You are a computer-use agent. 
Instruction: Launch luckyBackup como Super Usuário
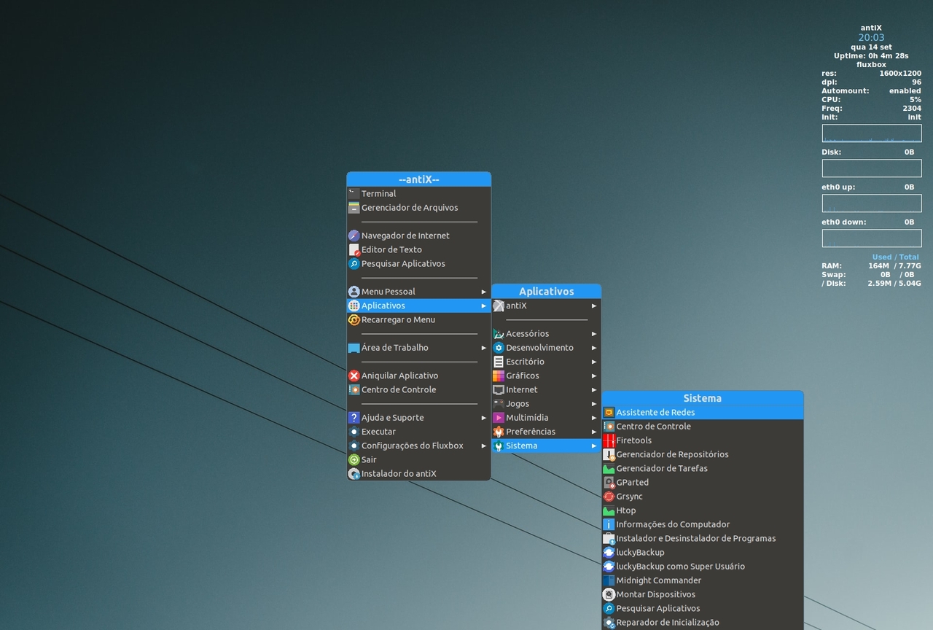(x=680, y=566)
